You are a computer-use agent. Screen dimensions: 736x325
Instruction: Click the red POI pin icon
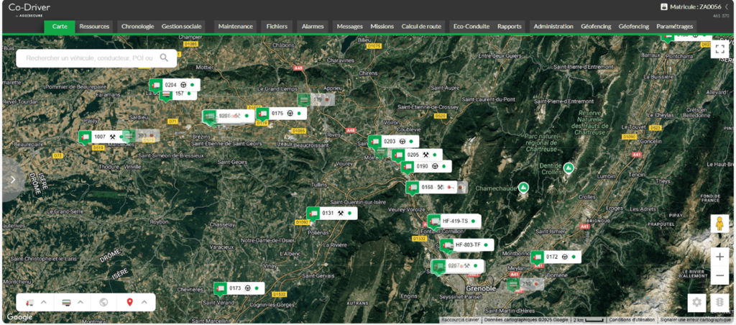coord(129,302)
